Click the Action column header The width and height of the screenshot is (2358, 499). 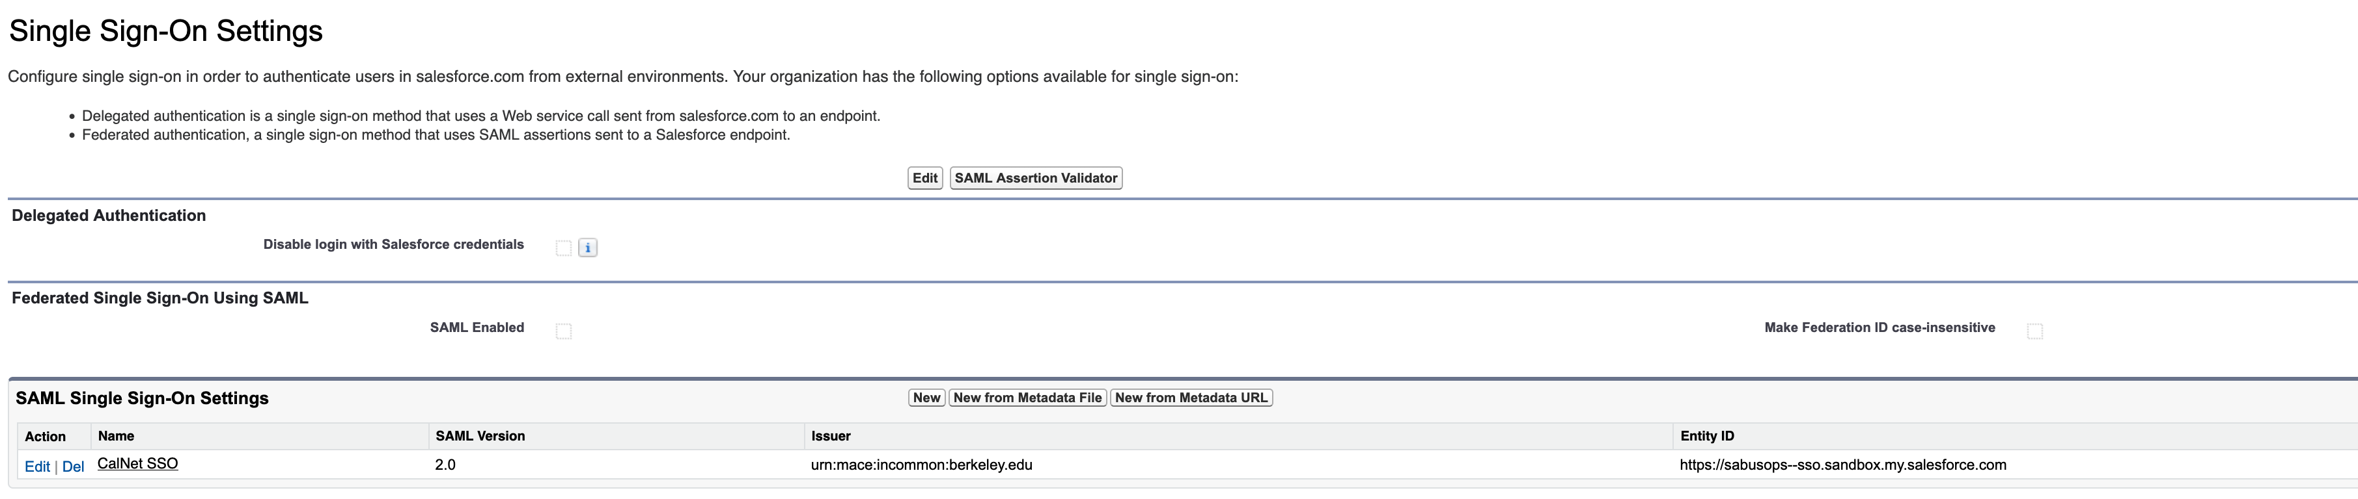click(47, 436)
